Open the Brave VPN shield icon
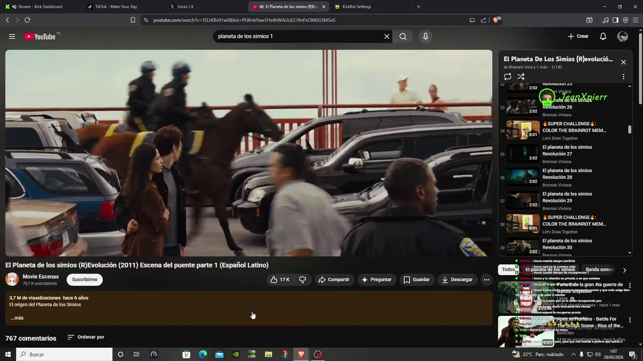 coord(625,20)
